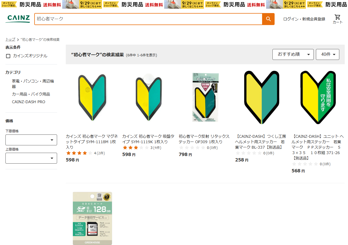Click into the 初心者マーク search field
Screen dimensions: 348x245
tap(148, 19)
